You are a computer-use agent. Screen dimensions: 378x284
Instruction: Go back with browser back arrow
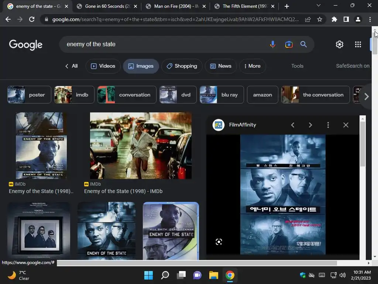pyautogui.click(x=8, y=19)
